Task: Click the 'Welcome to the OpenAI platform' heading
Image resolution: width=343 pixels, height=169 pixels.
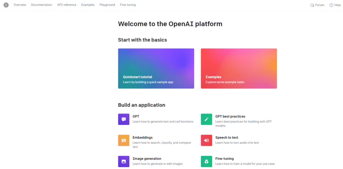Action: (x=170, y=24)
